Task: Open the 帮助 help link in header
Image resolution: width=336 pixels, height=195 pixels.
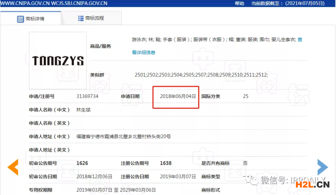Action: 239,3
